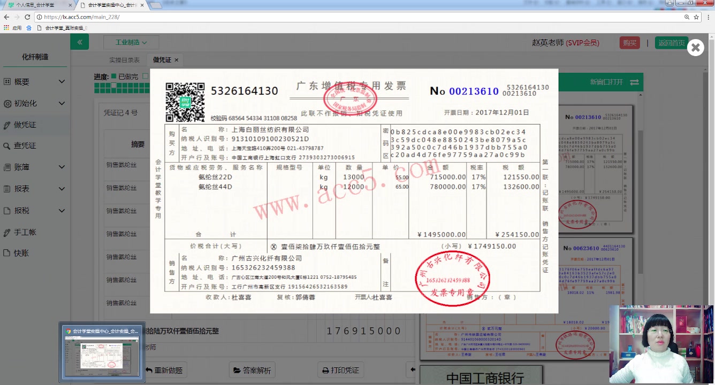Expand the 报税 section chevron
The width and height of the screenshot is (715, 385).
tap(61, 210)
